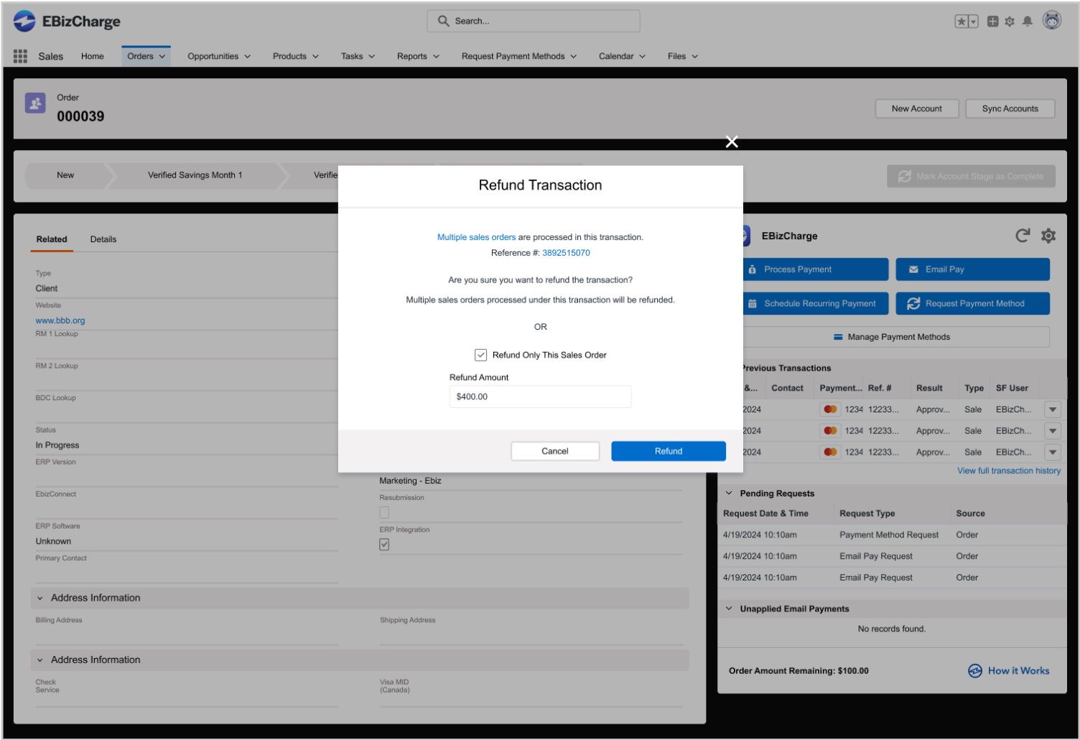Click Manage Payment Methods button
Screen dimensions: 1080x740
coord(896,337)
